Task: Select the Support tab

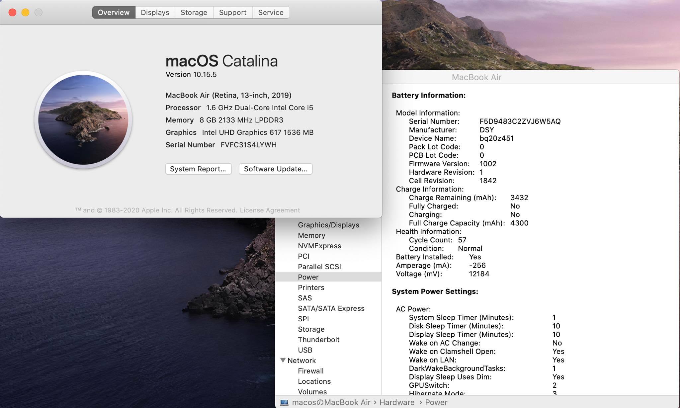Action: pos(232,12)
